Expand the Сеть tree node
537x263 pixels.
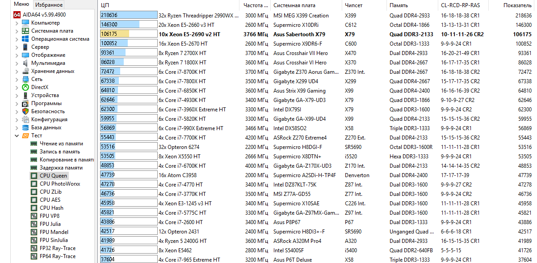pyautogui.click(x=17, y=79)
